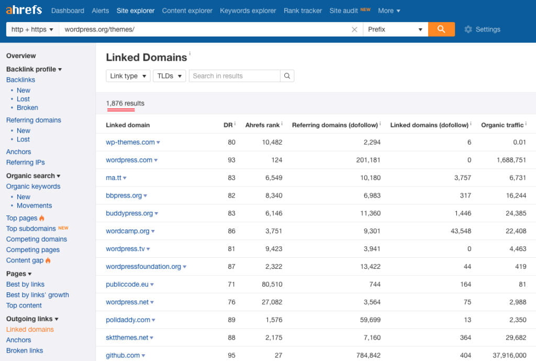Click the sktthemes.net link
The image size is (536, 361).
click(127, 338)
